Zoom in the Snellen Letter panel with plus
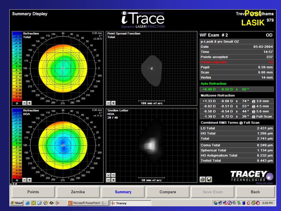Viewport: 281px width, 211px height. click(x=113, y=180)
